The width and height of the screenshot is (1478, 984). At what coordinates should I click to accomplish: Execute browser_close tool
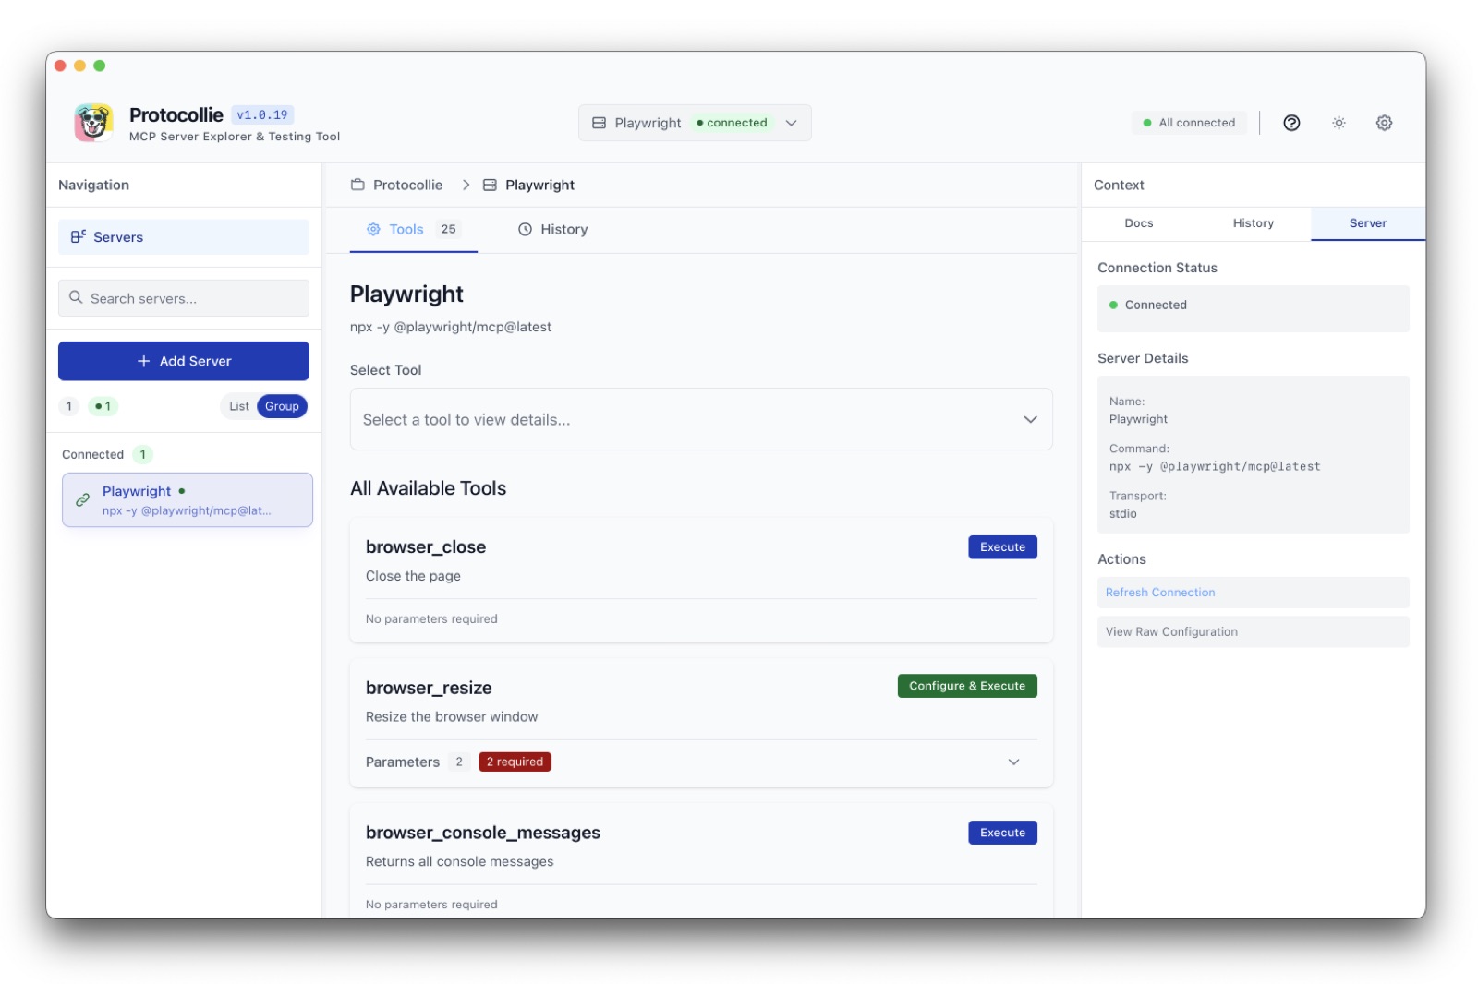click(1002, 546)
